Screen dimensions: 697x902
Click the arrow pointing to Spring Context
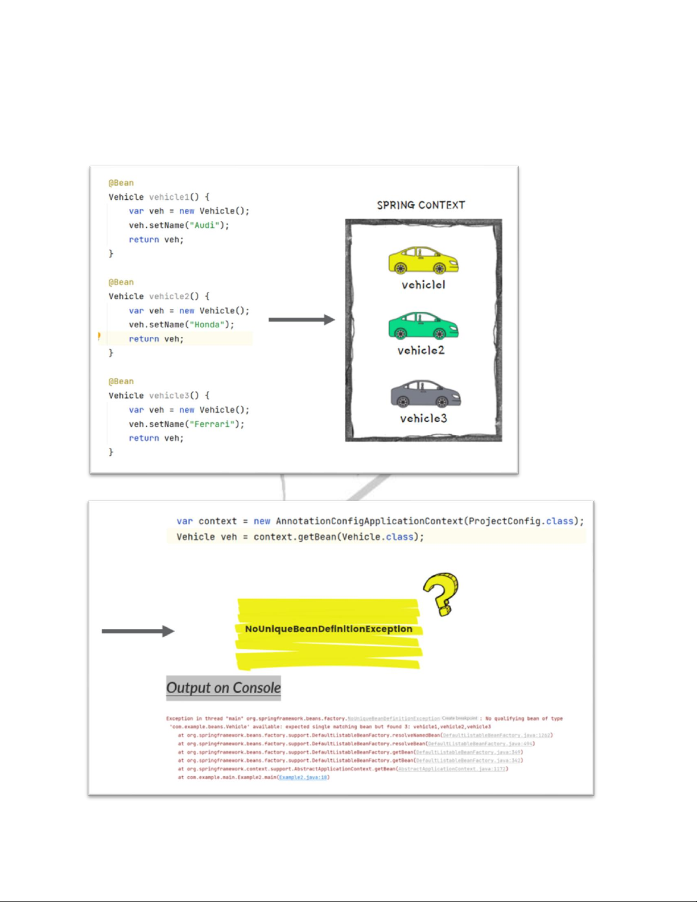pos(301,320)
